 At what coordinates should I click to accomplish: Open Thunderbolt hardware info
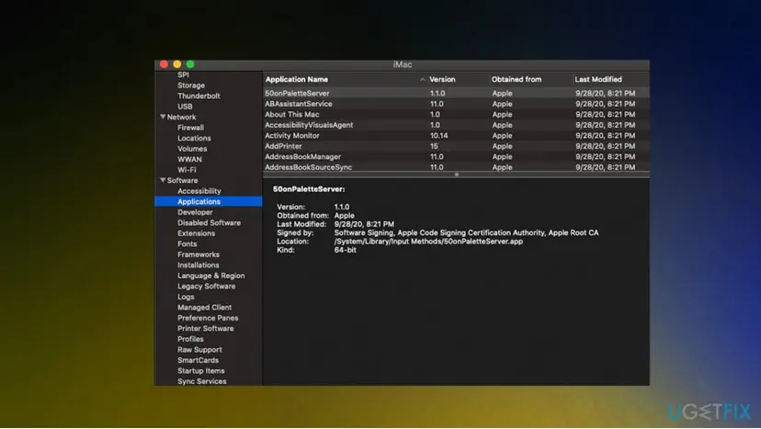(199, 96)
